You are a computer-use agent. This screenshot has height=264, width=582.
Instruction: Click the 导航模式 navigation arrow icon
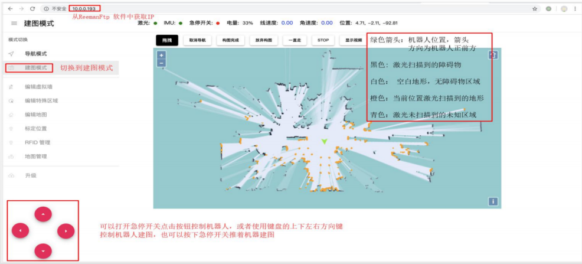[11, 54]
